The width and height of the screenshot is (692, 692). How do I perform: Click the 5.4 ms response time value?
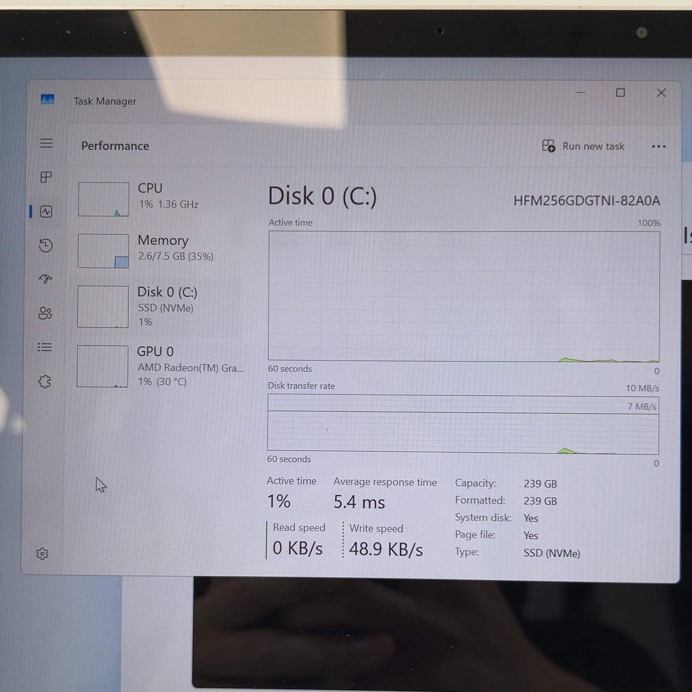359,502
